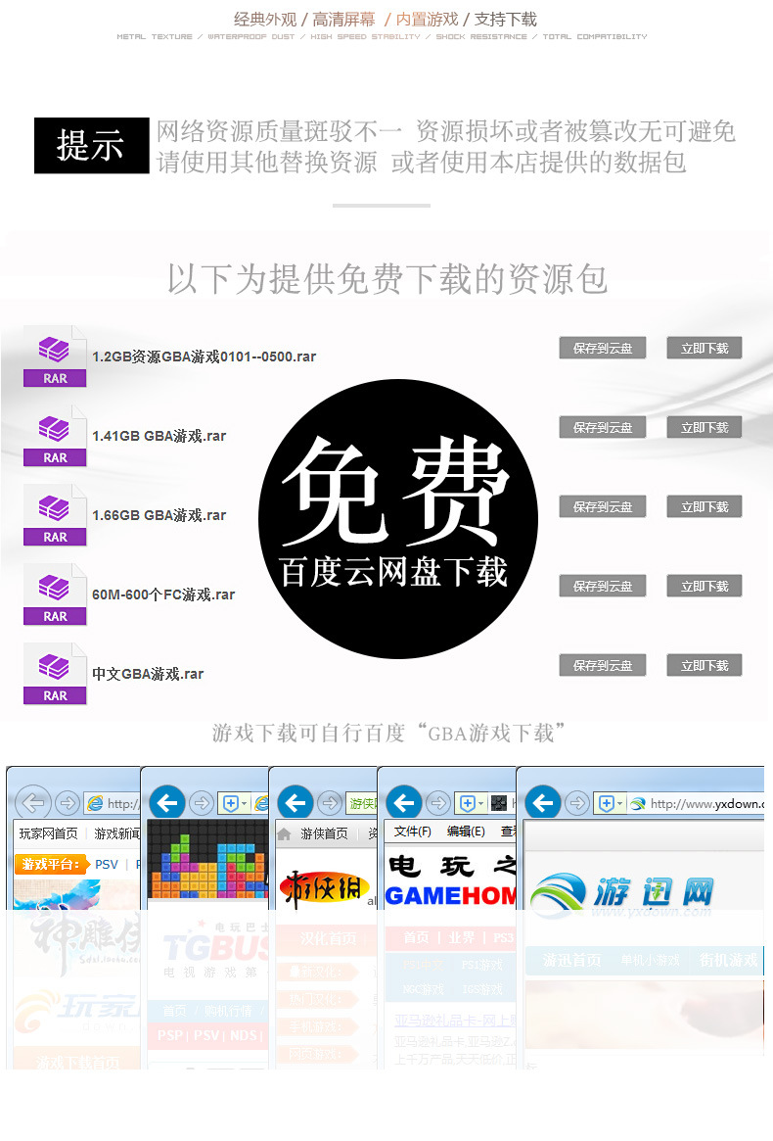Click the blue shield icon in GAMEHOME window
The image size is (773, 1141).
468,803
